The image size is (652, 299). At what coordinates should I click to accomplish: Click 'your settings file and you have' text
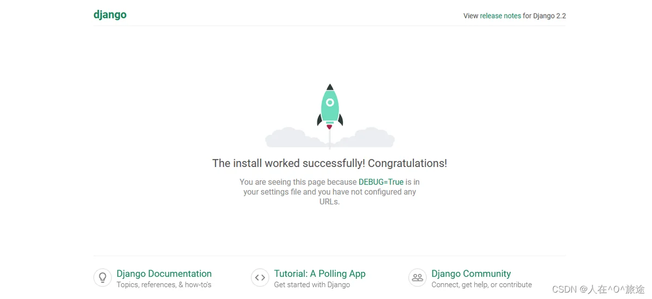tap(302, 191)
